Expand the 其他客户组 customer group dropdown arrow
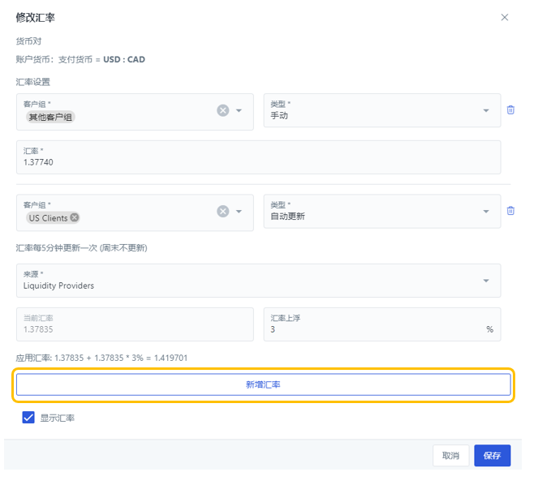Viewport: 538px width, 485px height. tap(239, 111)
